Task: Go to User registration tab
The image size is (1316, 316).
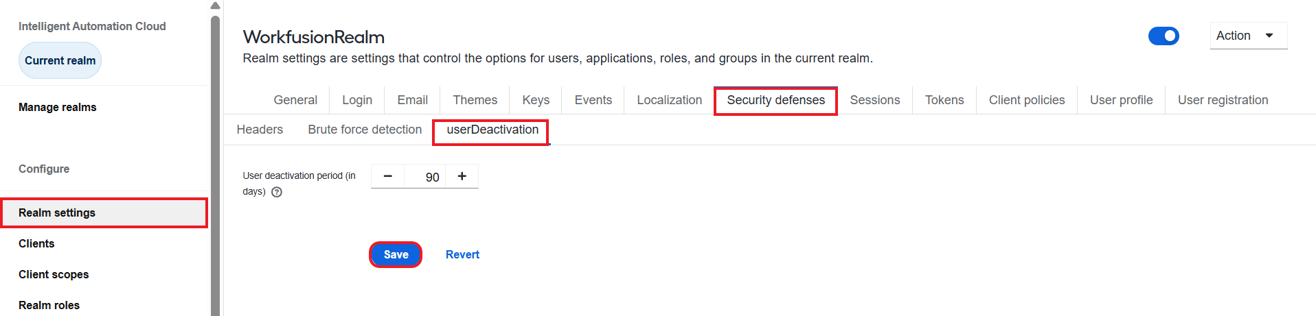Action: coord(1223,100)
